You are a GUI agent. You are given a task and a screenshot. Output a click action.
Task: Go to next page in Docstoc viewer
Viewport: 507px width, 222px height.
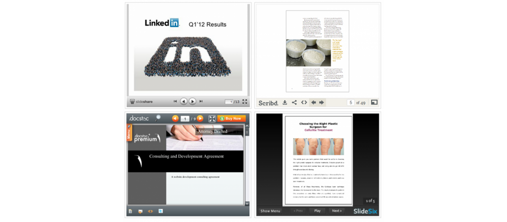pyautogui.click(x=200, y=119)
